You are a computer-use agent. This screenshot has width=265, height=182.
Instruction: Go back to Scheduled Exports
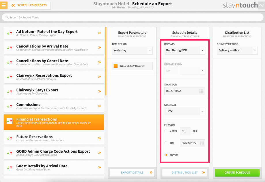coord(30,5)
